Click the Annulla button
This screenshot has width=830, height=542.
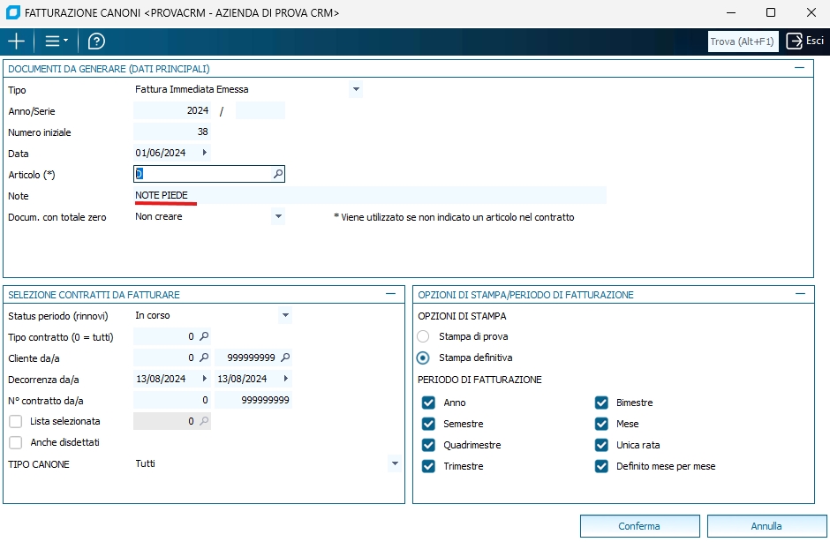pyautogui.click(x=766, y=526)
